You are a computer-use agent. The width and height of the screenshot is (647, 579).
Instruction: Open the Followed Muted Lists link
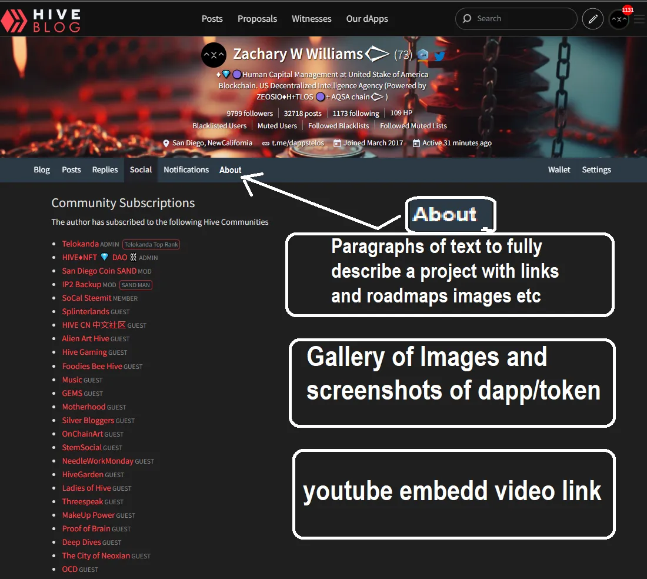coord(413,126)
